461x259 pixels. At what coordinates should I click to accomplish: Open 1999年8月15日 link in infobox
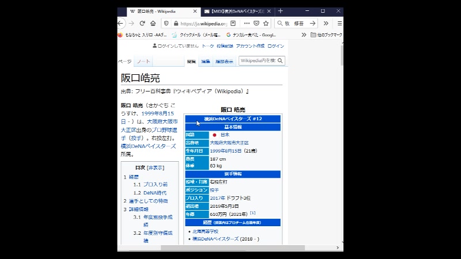[x=225, y=151]
